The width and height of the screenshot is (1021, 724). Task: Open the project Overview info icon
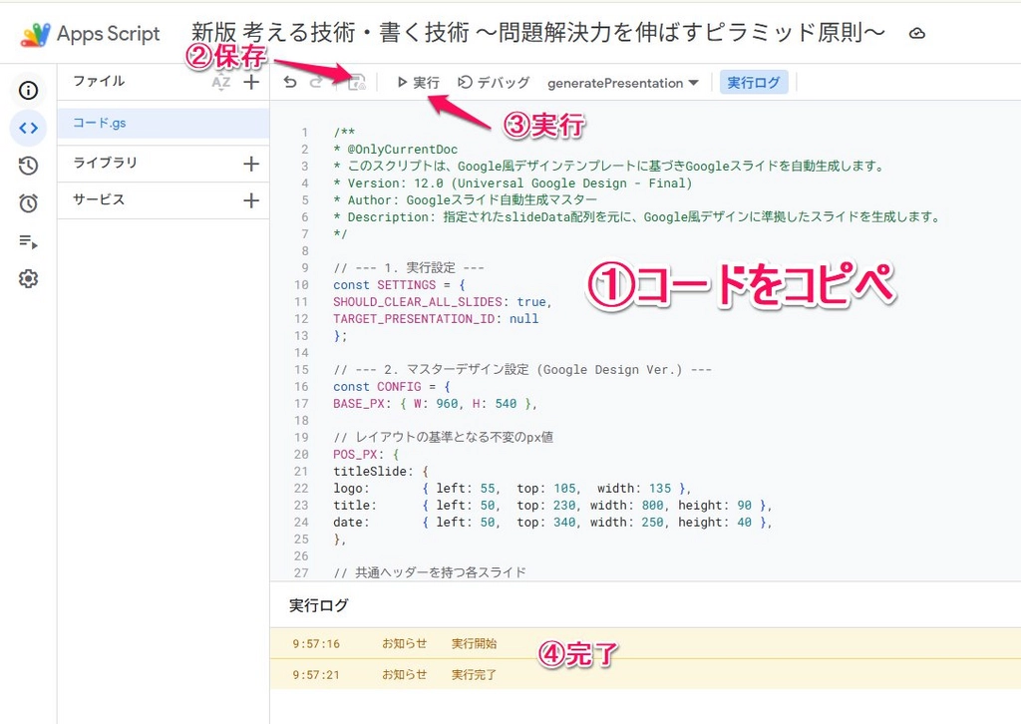pos(28,91)
